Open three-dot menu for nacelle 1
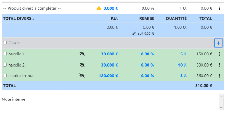The image size is (231, 122). [219, 54]
